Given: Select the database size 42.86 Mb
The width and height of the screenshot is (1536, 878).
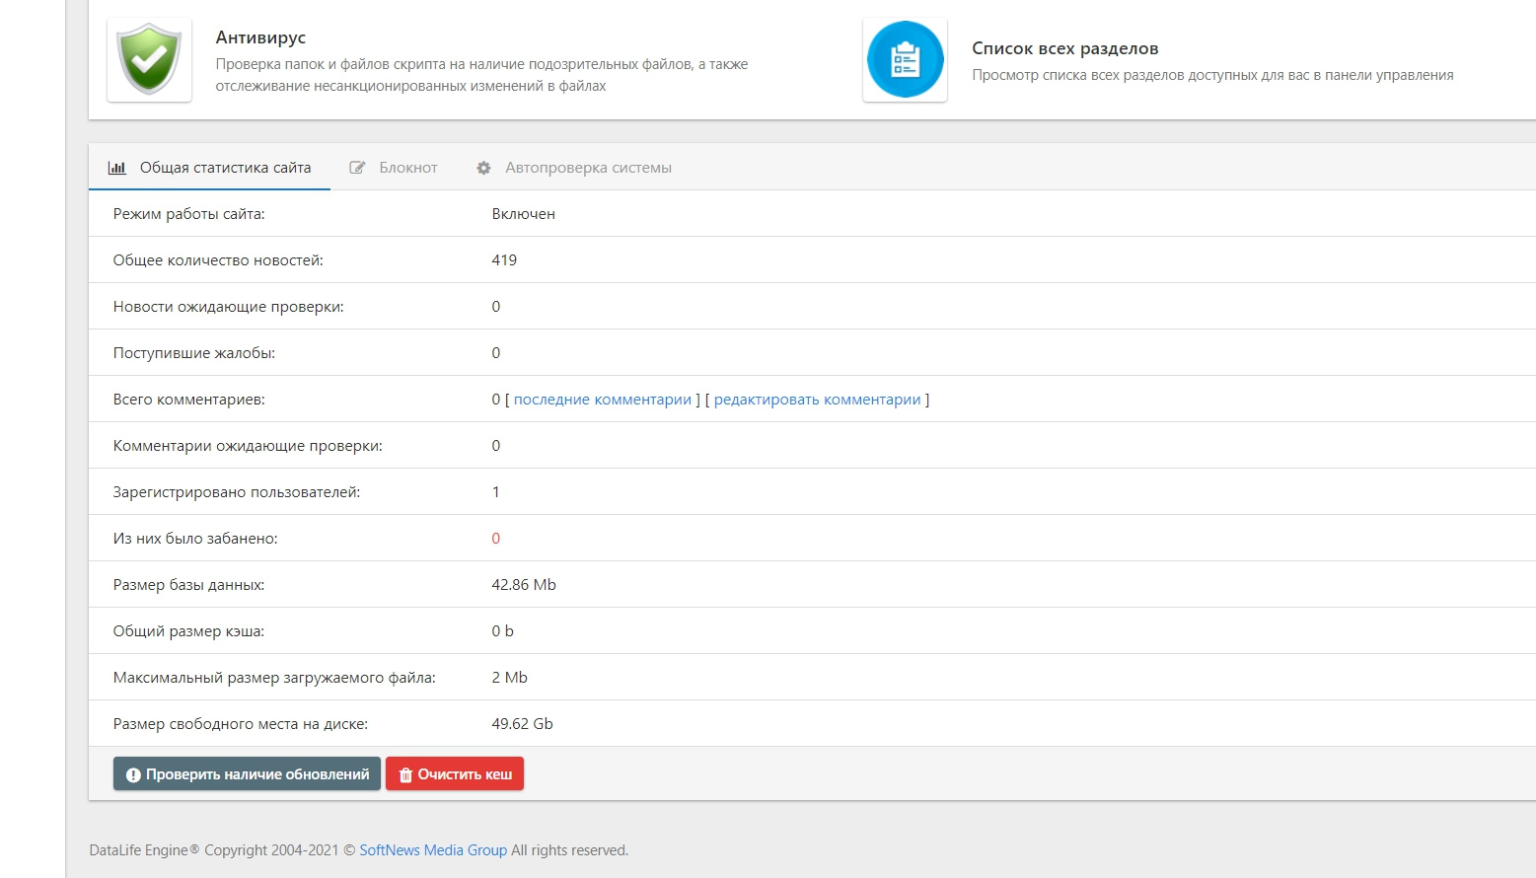Looking at the screenshot, I should coord(524,585).
